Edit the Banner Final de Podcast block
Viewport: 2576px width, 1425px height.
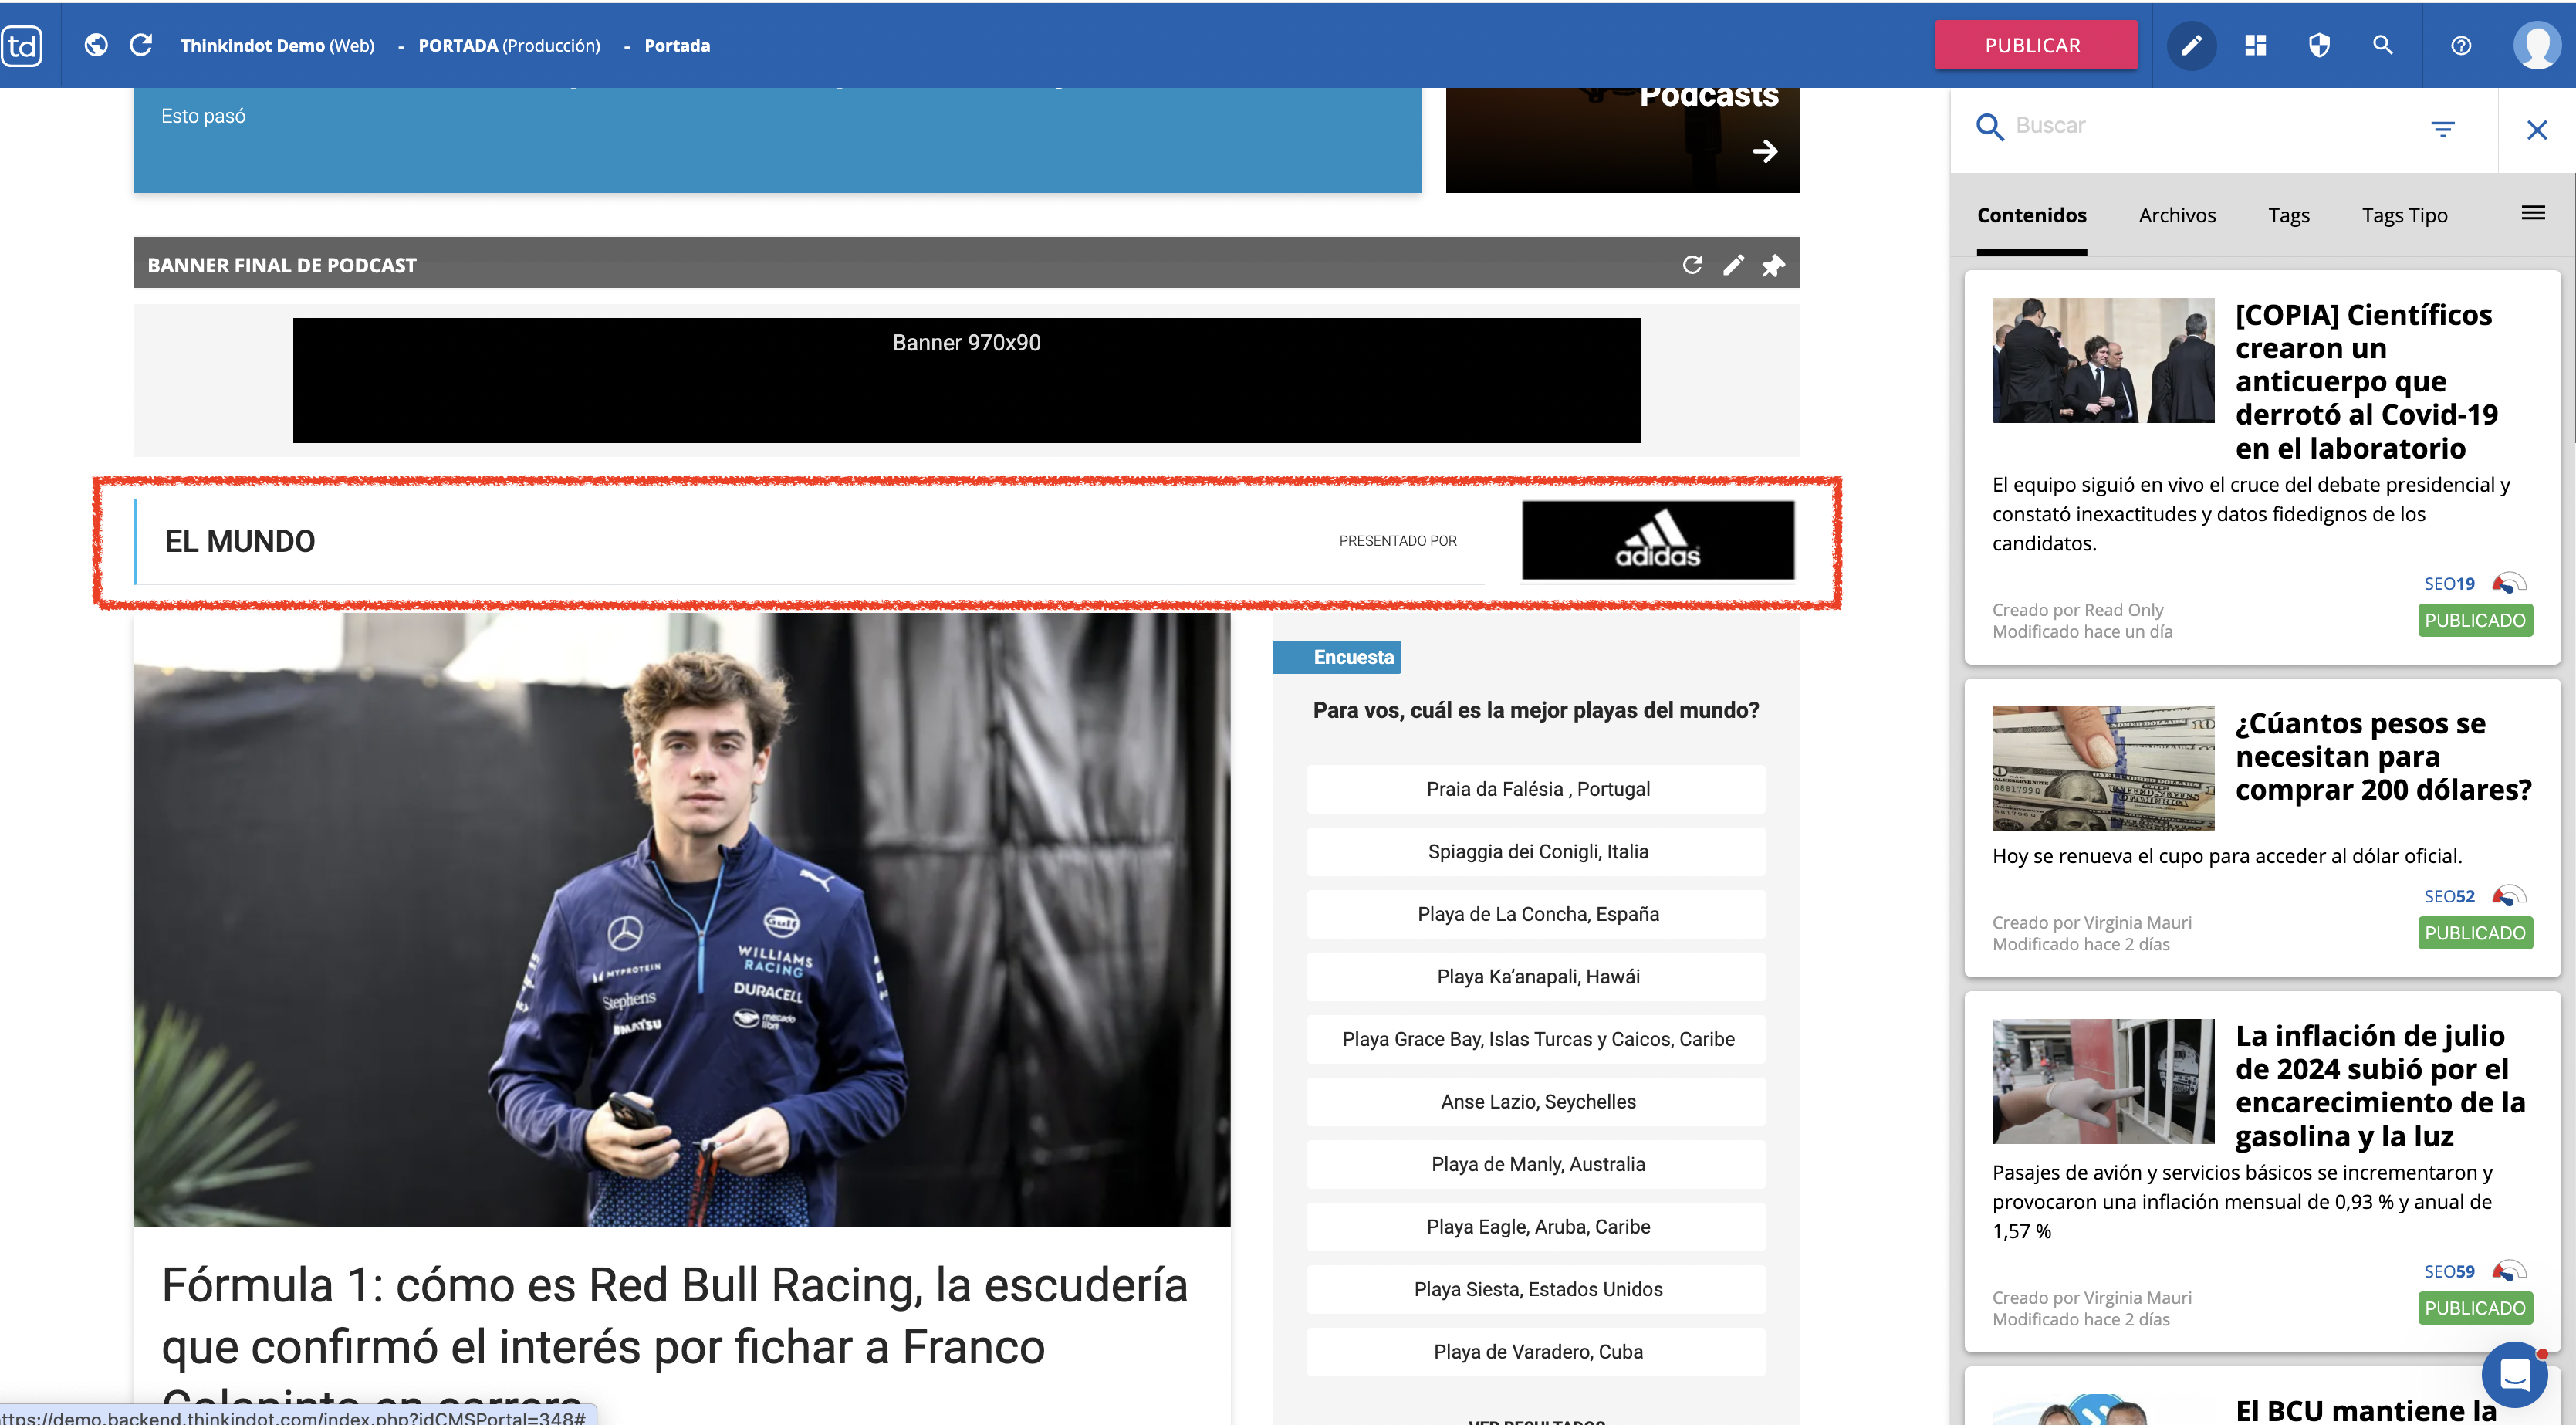coord(1733,265)
